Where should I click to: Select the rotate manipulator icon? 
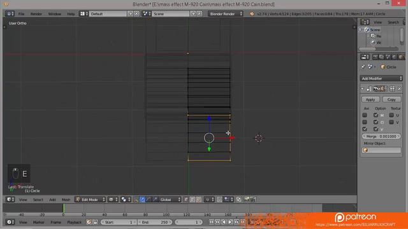pos(149,199)
